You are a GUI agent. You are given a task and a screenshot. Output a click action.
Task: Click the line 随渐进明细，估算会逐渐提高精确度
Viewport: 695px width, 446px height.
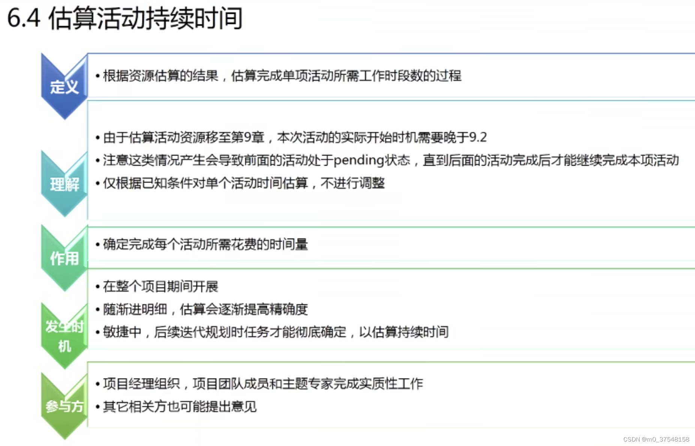coord(202,310)
